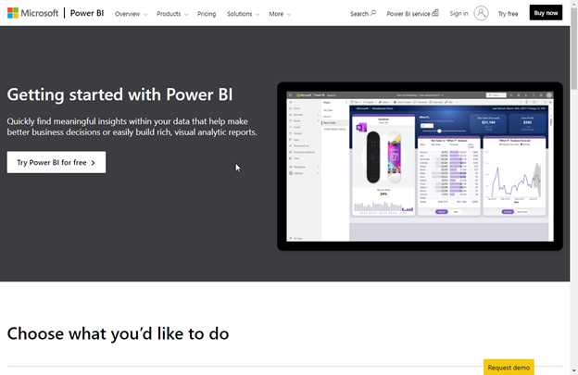Image resolution: width=578 pixels, height=375 pixels.
Task: Click Try Power BI for free button
Action: (x=56, y=162)
